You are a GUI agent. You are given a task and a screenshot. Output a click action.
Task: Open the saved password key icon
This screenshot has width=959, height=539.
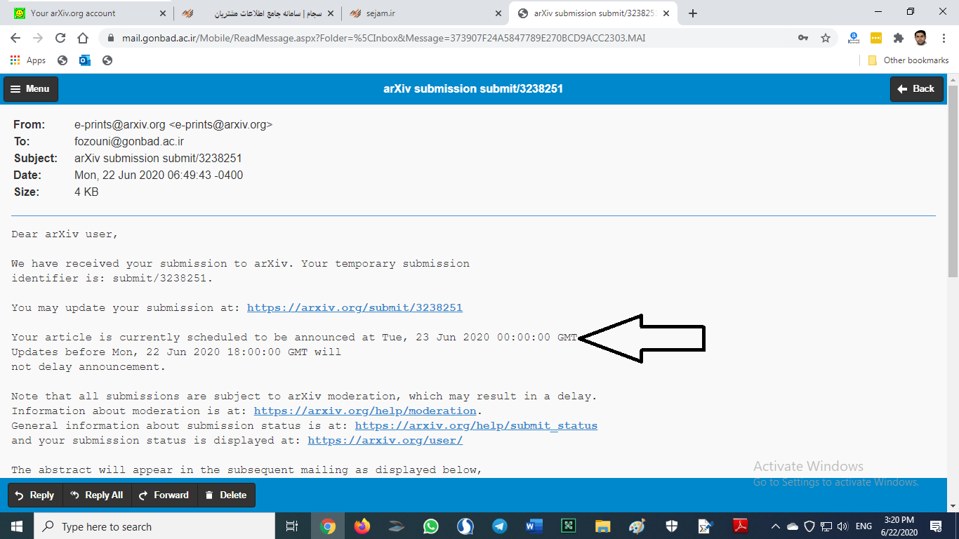pyautogui.click(x=803, y=38)
